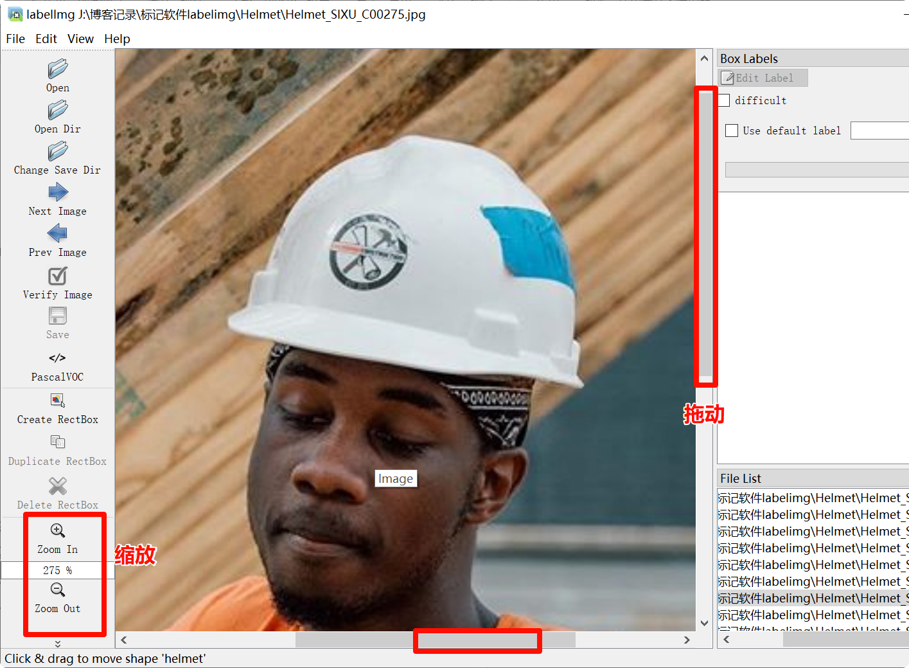Select fourth file in File List
This screenshot has height=668, width=909.
pos(813,548)
